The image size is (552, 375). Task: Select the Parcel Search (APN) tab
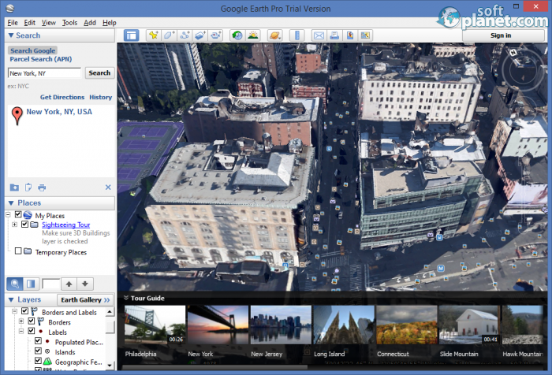pyautogui.click(x=41, y=59)
